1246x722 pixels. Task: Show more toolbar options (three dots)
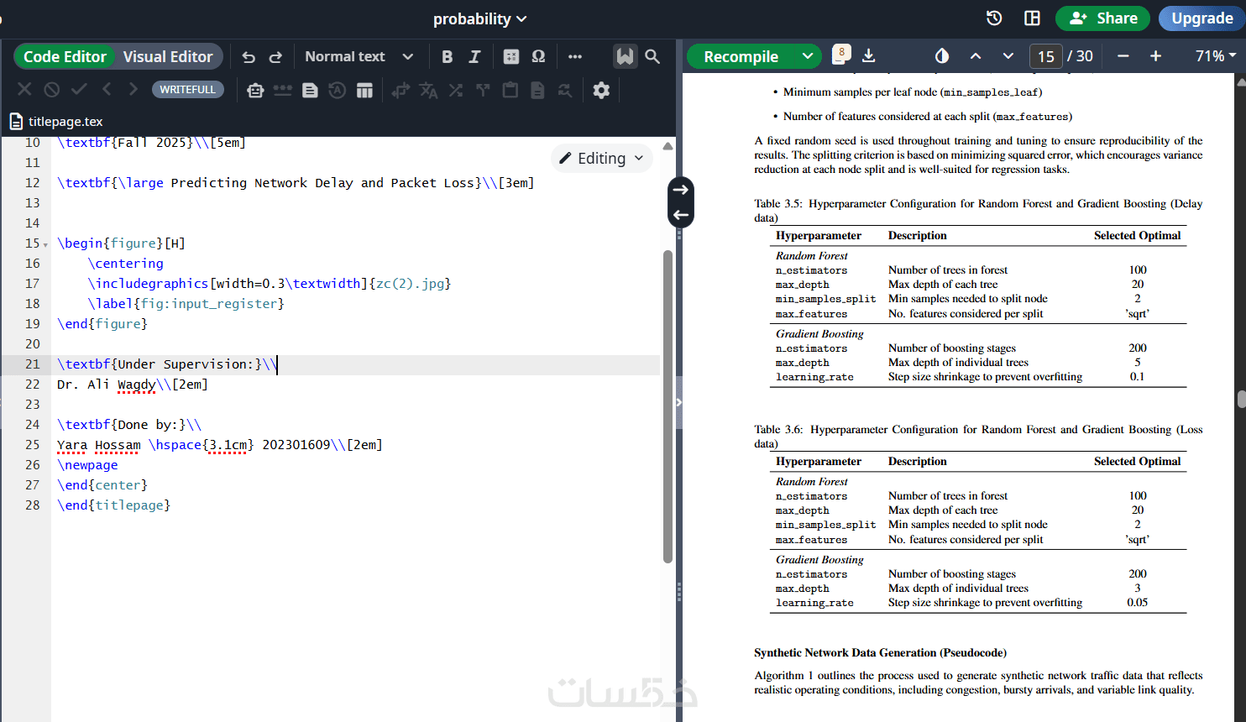pos(575,57)
